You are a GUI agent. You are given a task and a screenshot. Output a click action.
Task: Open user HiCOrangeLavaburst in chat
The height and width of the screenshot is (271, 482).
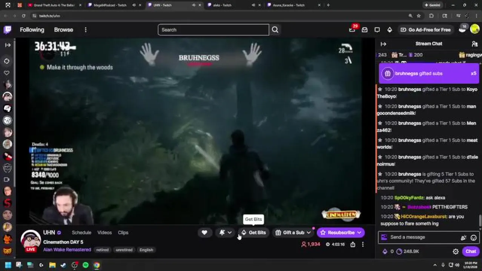tap(424, 216)
